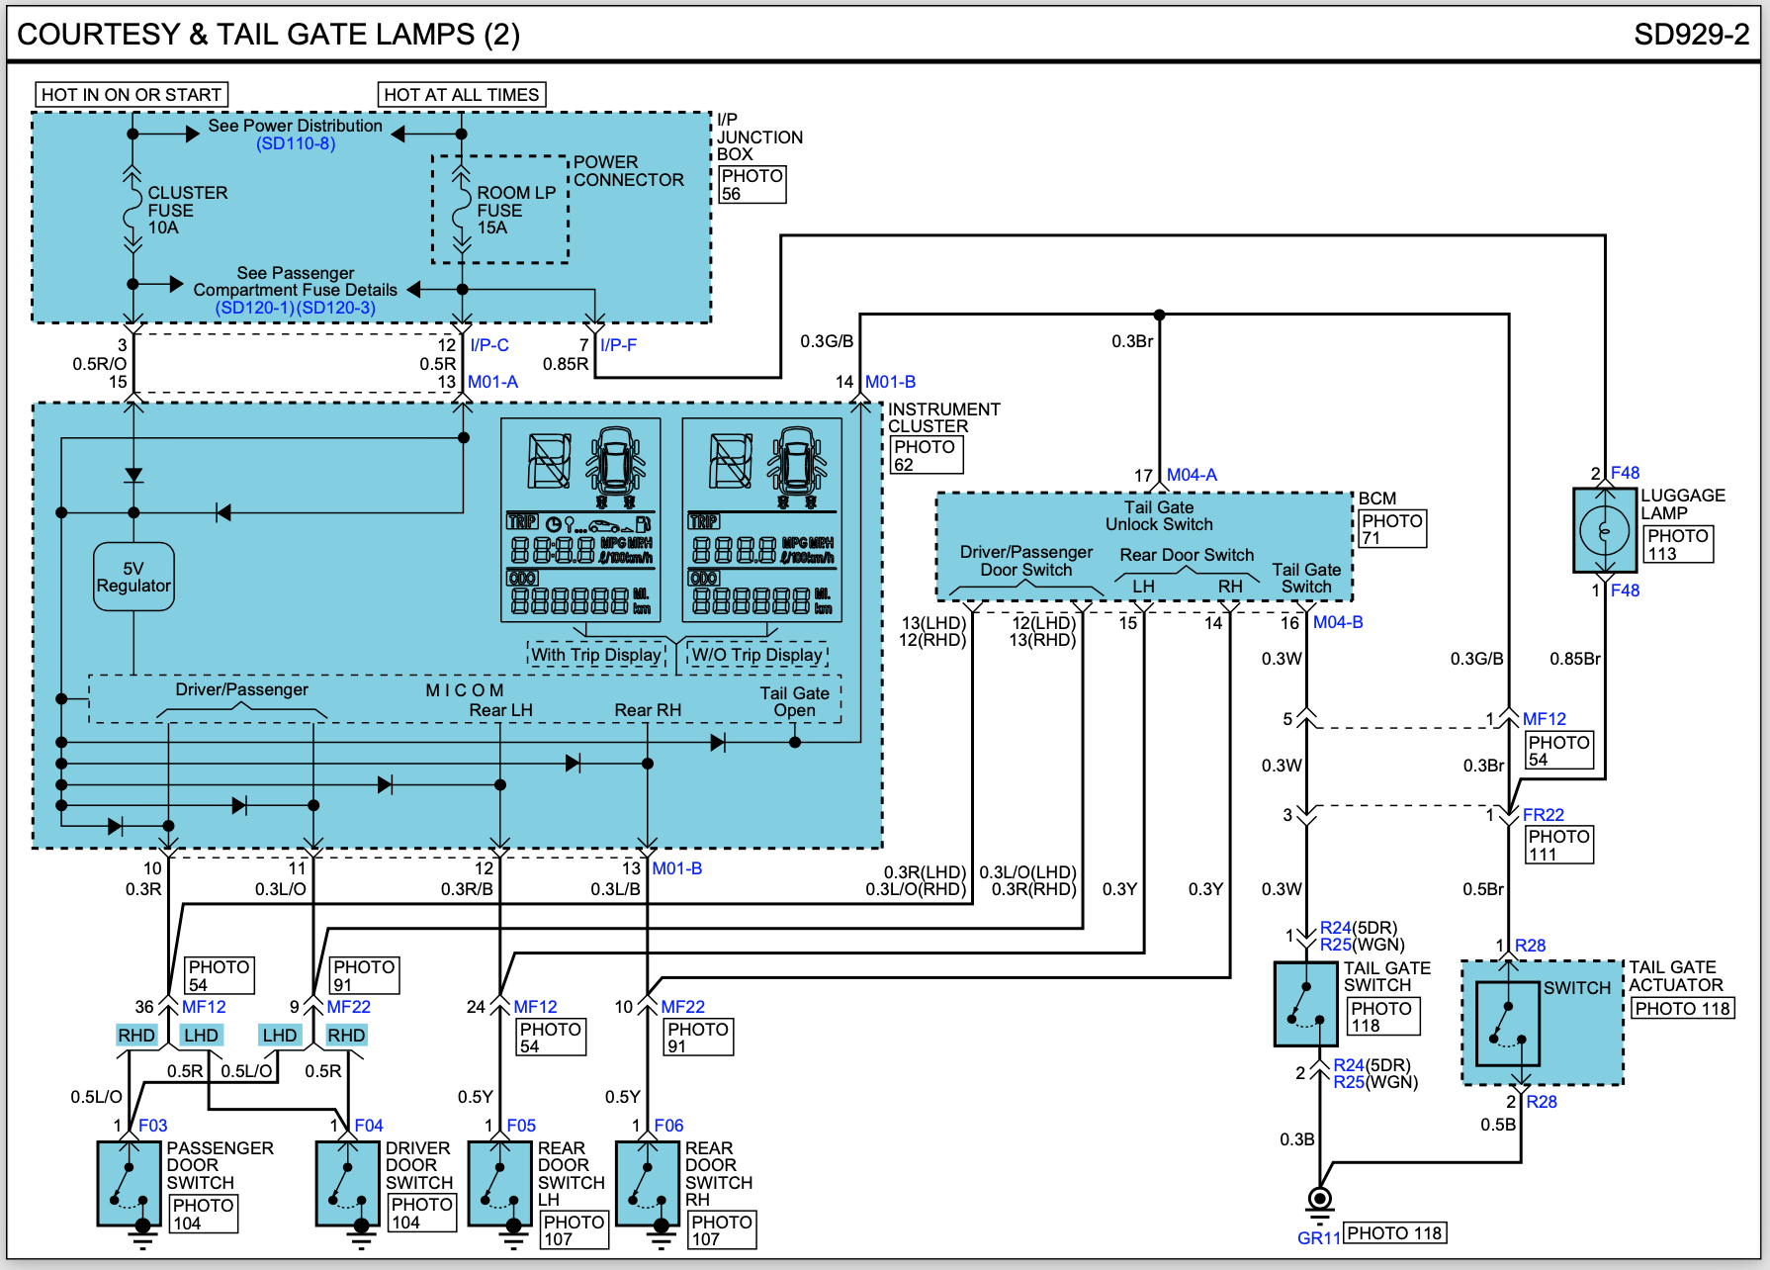Click the 5V Regulator block
Viewport: 1770px width, 1270px height.
coord(133,577)
